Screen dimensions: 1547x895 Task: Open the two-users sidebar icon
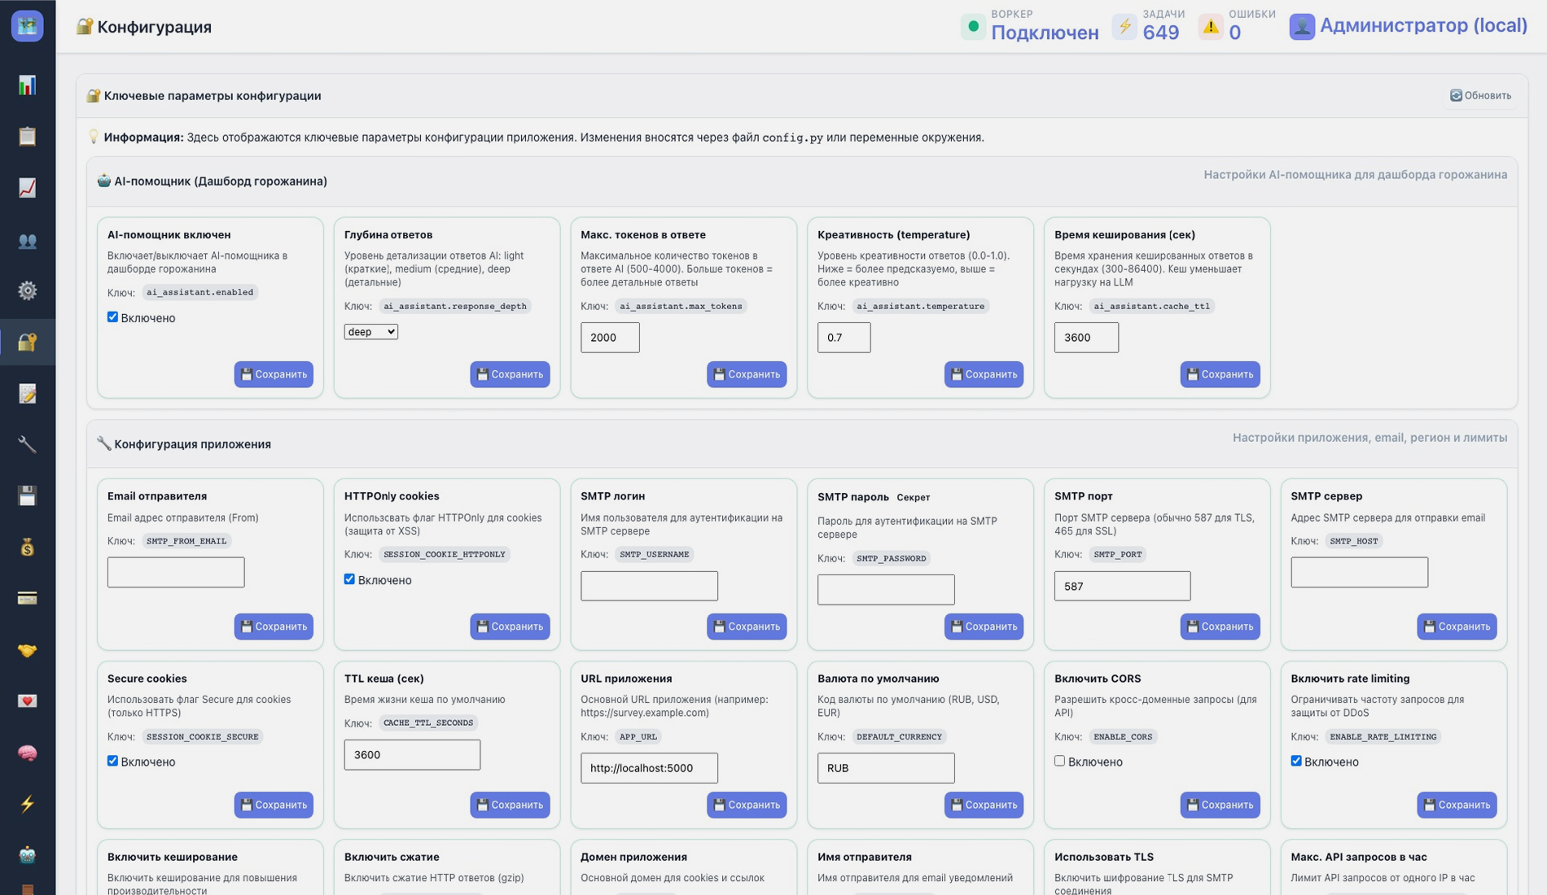pyautogui.click(x=27, y=240)
